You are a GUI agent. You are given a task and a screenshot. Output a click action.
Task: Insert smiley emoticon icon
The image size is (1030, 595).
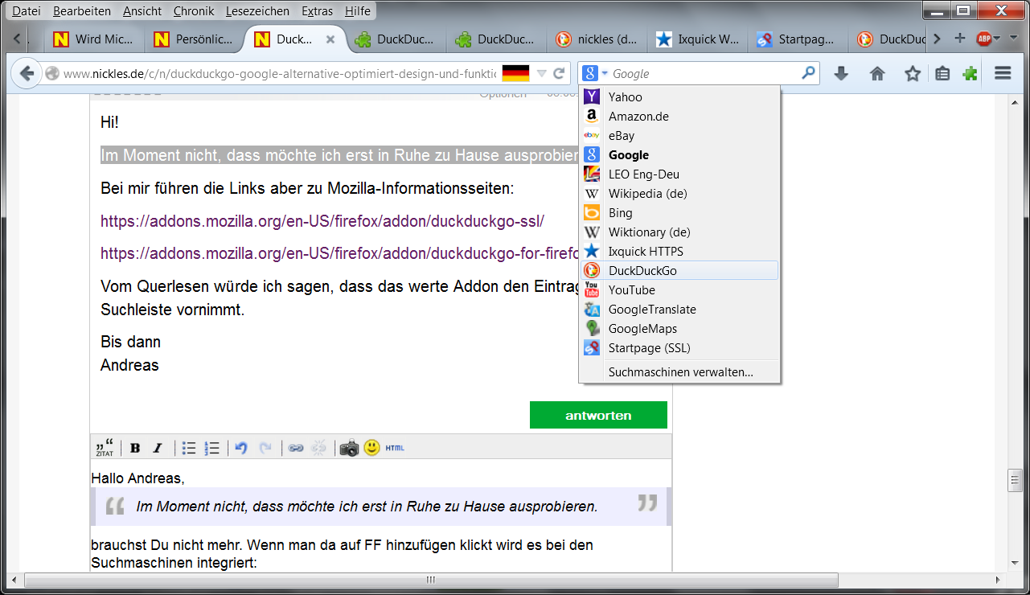pyautogui.click(x=371, y=448)
